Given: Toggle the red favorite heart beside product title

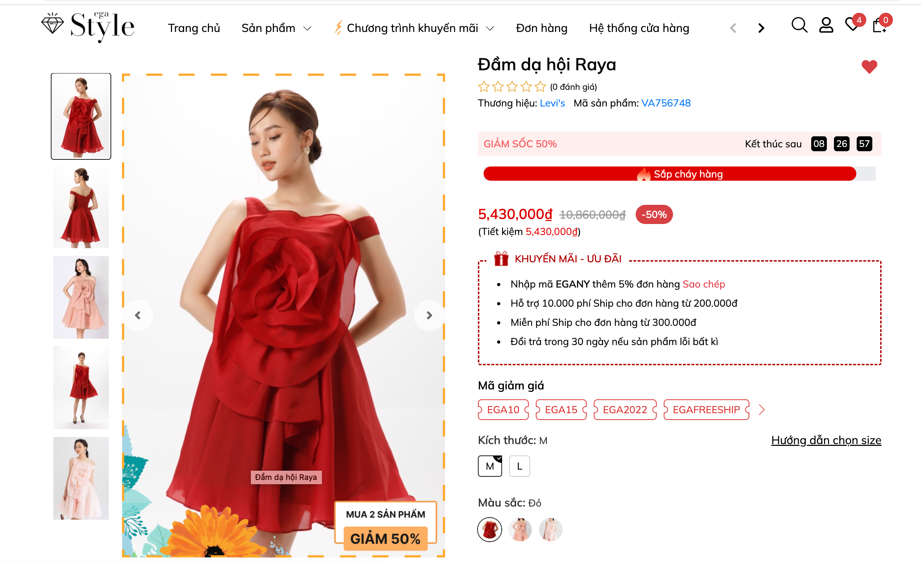Looking at the screenshot, I should point(869,67).
